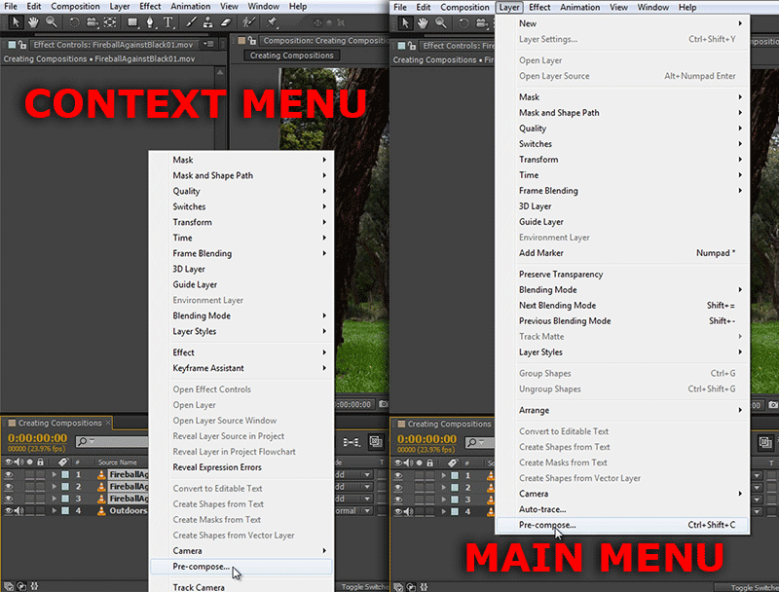The image size is (779, 592).
Task: Select the Selection tool in the right window
Action: tap(405, 22)
